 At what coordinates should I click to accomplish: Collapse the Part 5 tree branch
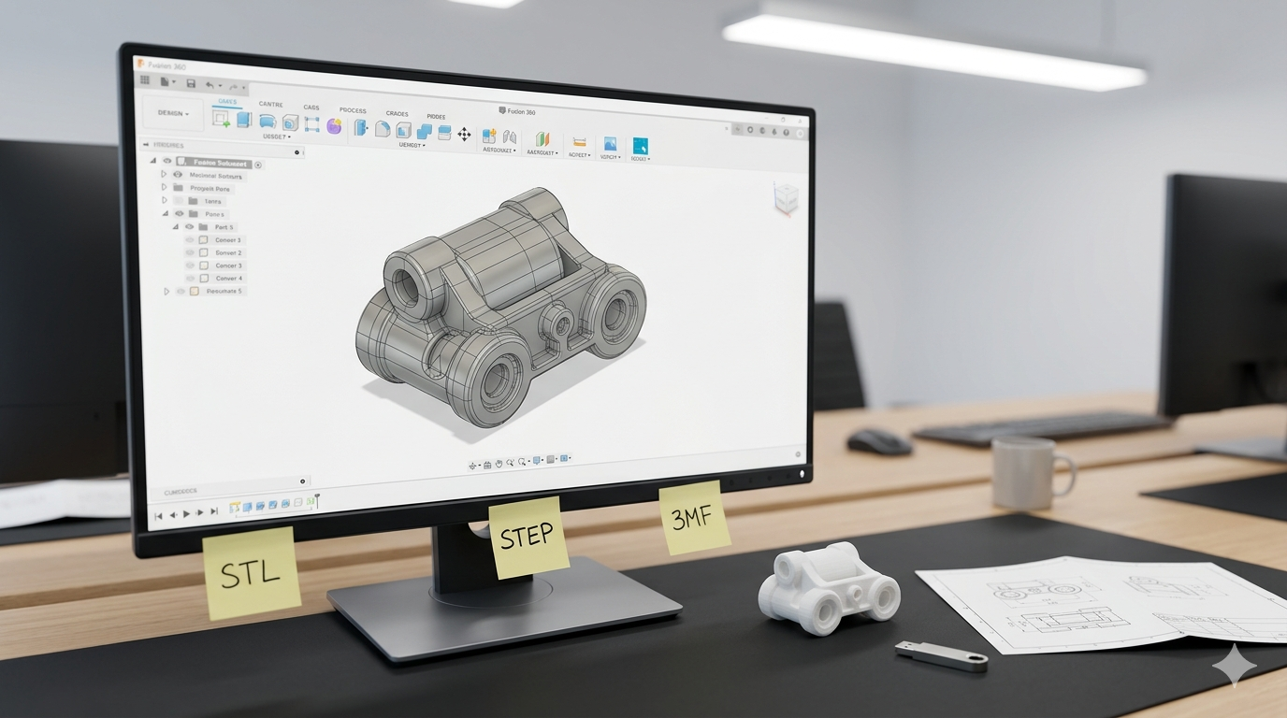175,227
